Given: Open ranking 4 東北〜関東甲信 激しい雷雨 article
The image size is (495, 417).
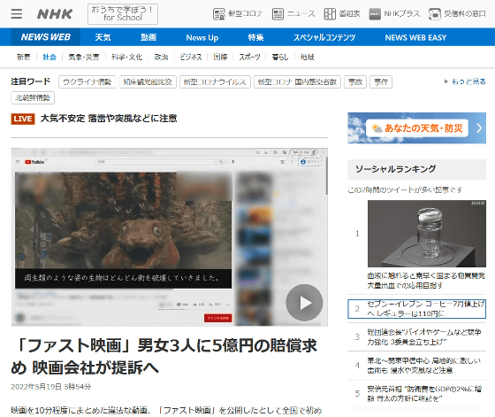Looking at the screenshot, I should [x=416, y=366].
